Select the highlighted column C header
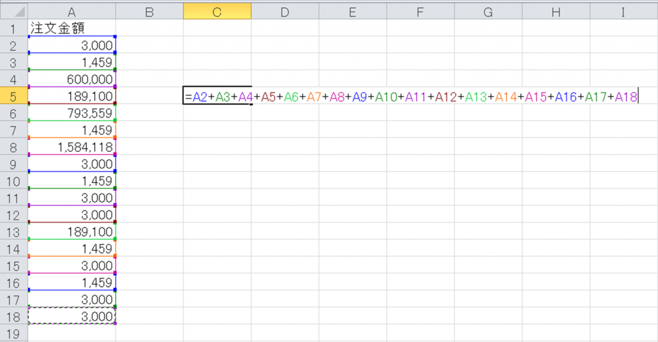The width and height of the screenshot is (658, 342). (x=217, y=11)
